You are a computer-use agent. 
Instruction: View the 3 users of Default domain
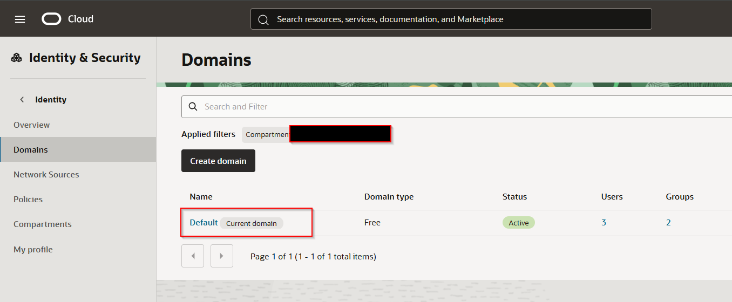pyautogui.click(x=604, y=223)
